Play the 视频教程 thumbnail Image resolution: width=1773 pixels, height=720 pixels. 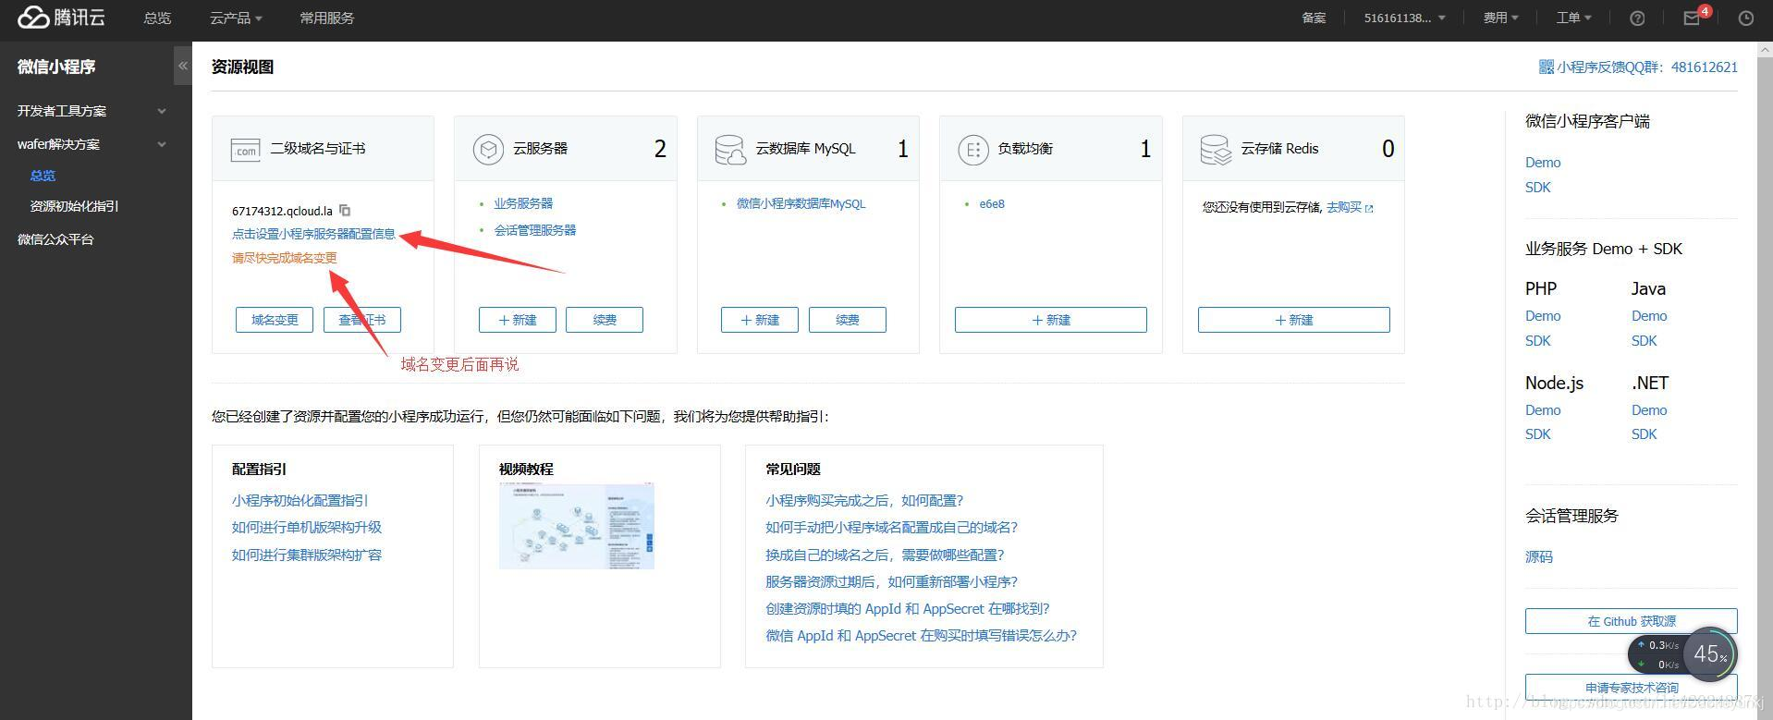click(577, 526)
